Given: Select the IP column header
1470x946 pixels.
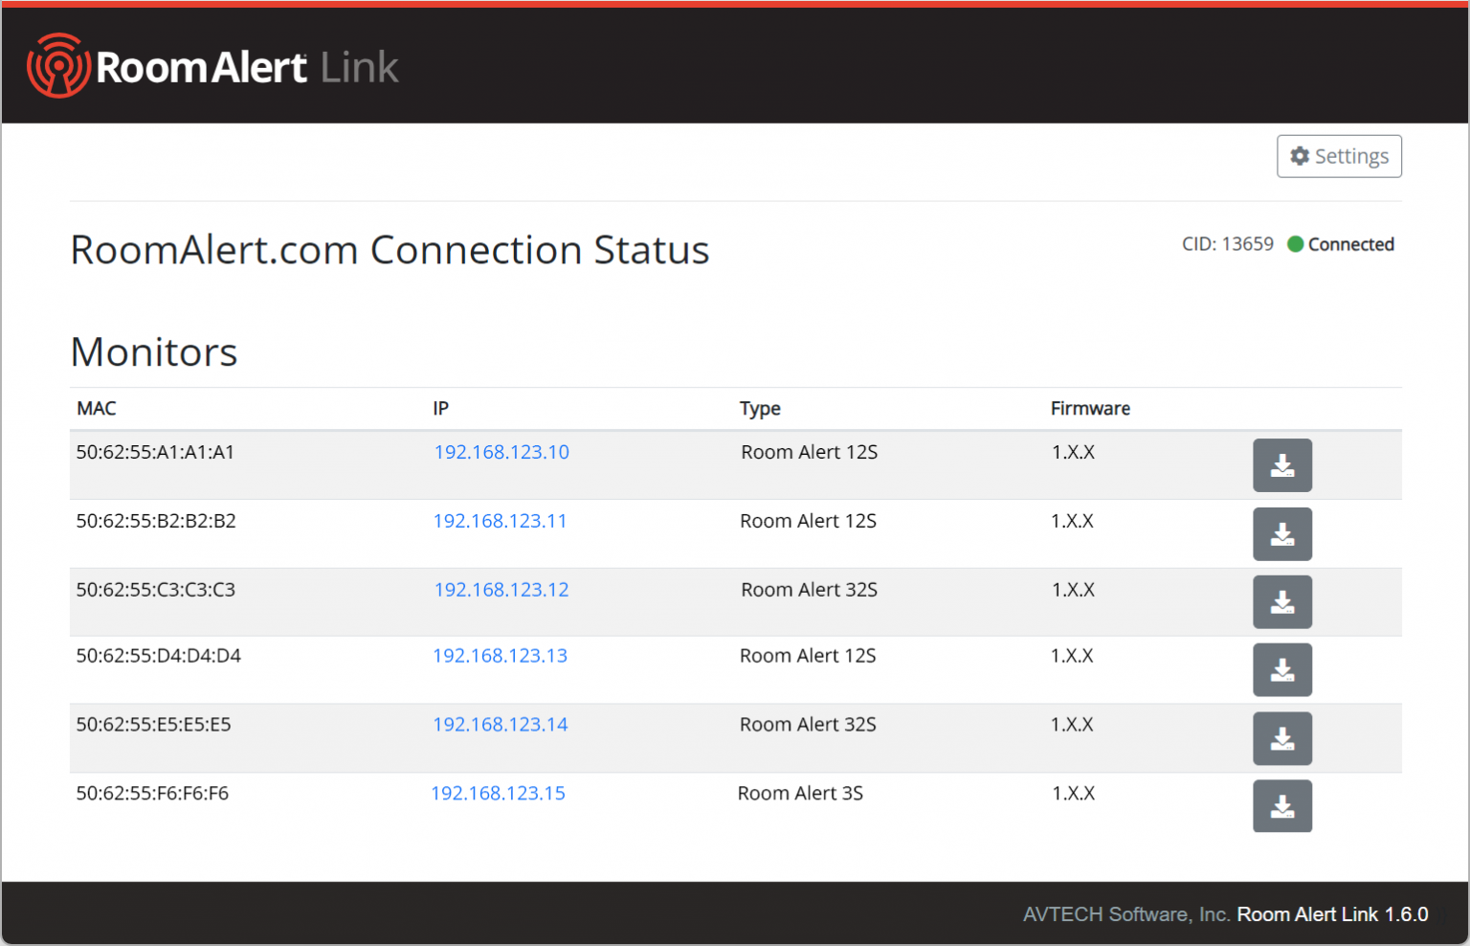Looking at the screenshot, I should tap(440, 408).
